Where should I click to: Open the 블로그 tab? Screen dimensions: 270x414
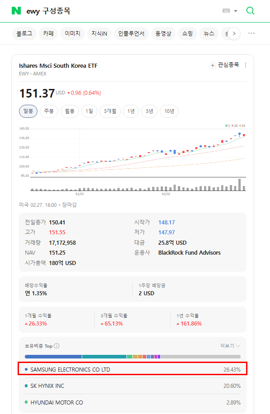24,33
